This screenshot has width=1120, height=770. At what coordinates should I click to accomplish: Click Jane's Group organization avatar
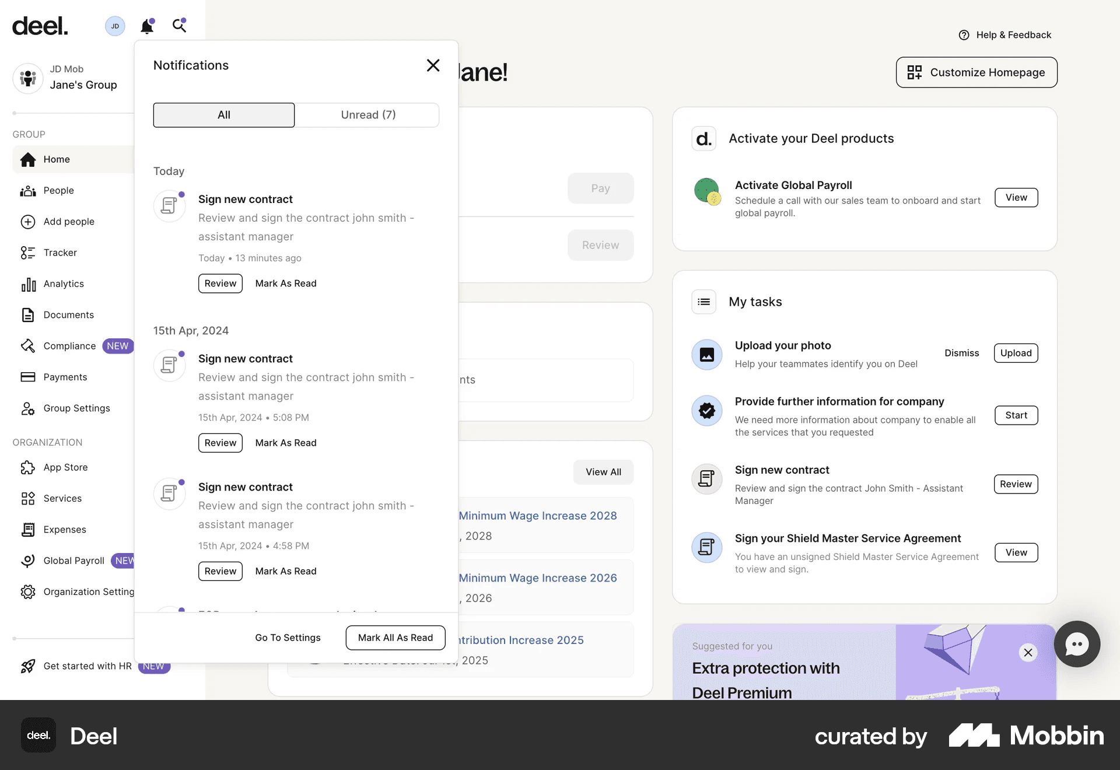pos(27,78)
